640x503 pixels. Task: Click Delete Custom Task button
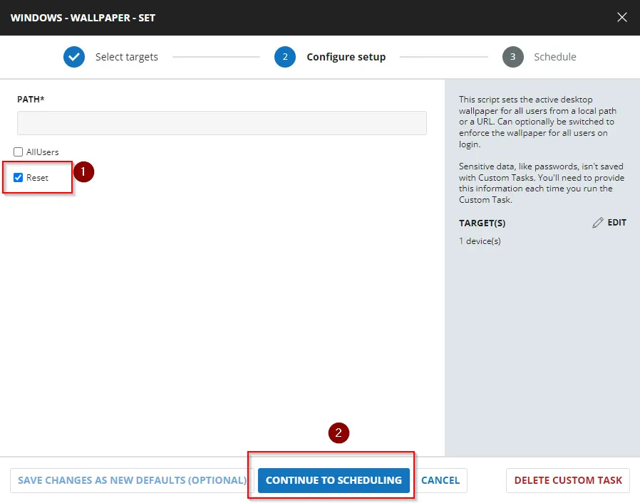tap(568, 480)
